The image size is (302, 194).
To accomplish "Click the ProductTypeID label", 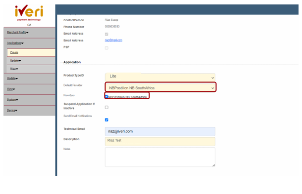I will click(74, 76).
